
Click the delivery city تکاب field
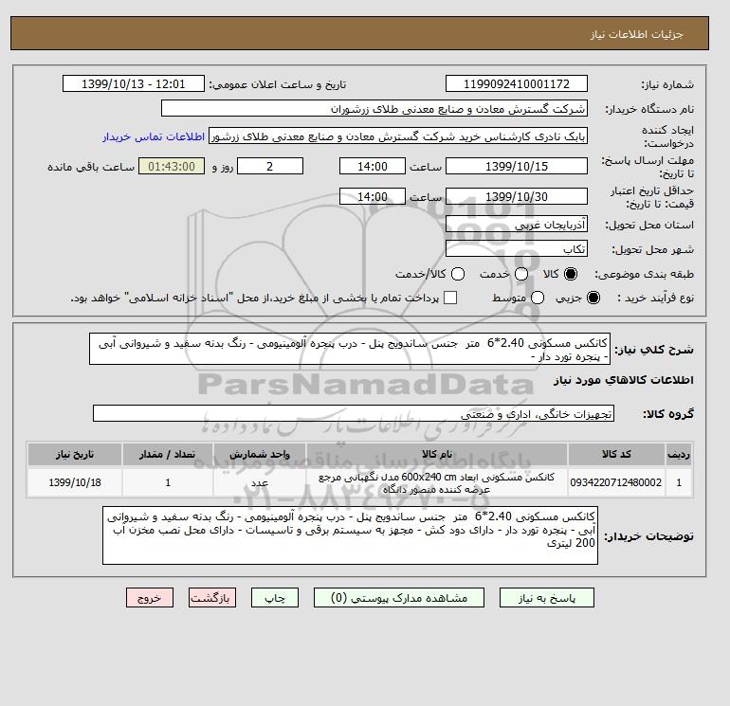[x=517, y=249]
